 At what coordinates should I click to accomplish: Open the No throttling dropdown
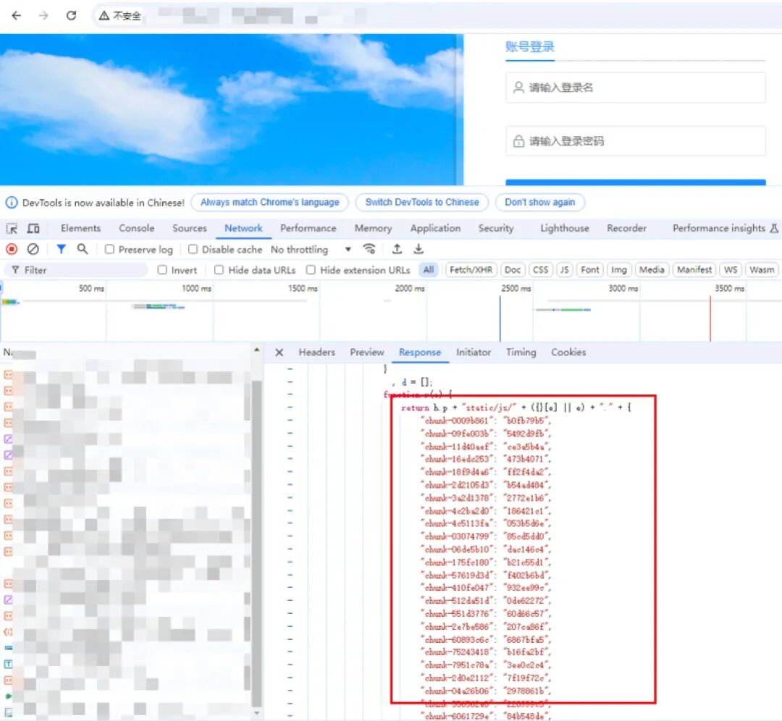pyautogui.click(x=311, y=249)
